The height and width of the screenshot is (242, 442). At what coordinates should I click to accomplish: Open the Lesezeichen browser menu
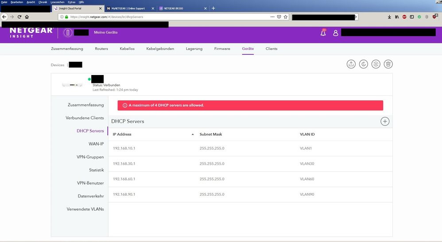58,2
